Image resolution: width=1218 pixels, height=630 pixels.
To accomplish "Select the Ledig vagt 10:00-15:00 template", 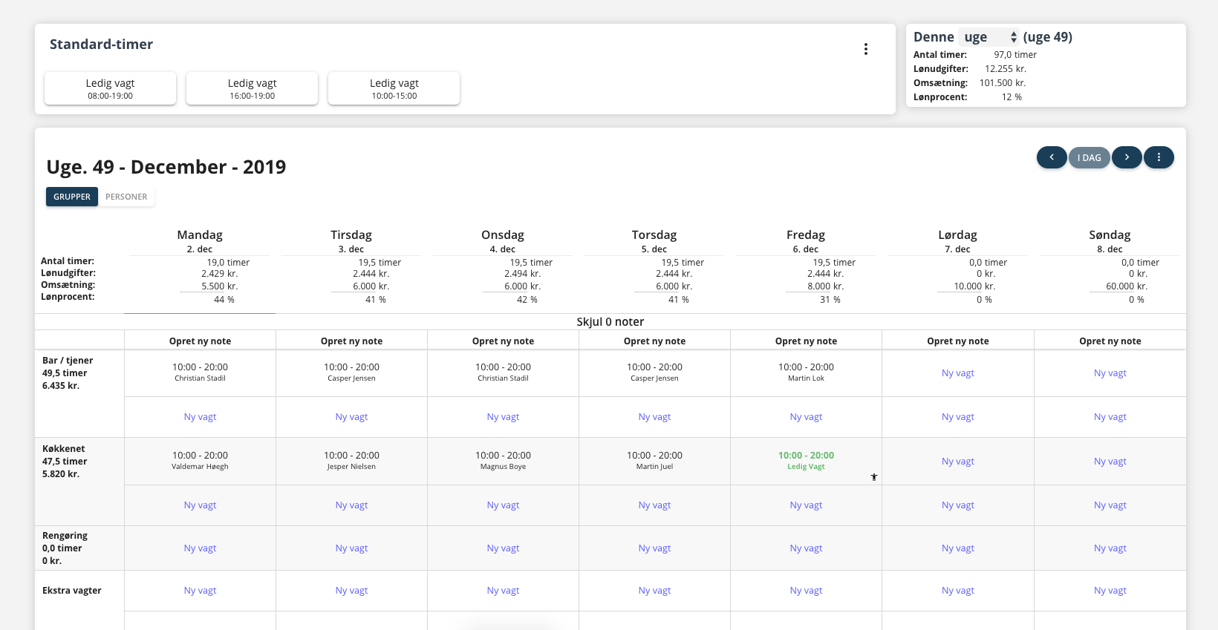I will (x=394, y=88).
